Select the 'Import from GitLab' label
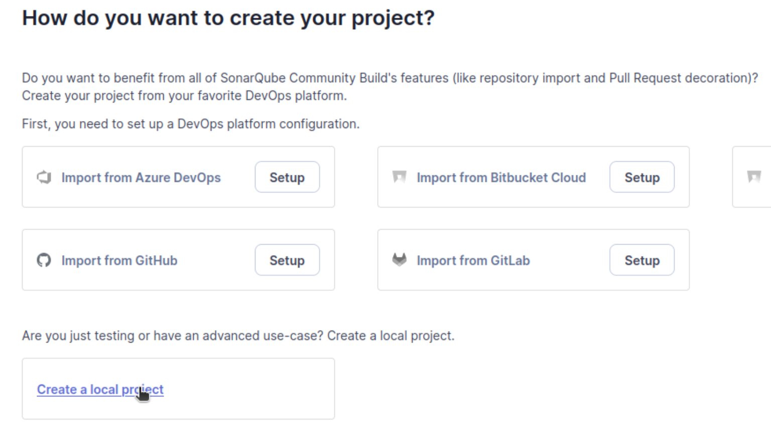This screenshot has height=431, width=771. point(473,260)
